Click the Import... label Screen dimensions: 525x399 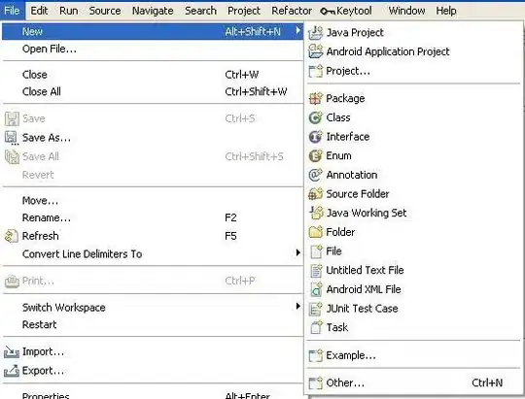43,351
